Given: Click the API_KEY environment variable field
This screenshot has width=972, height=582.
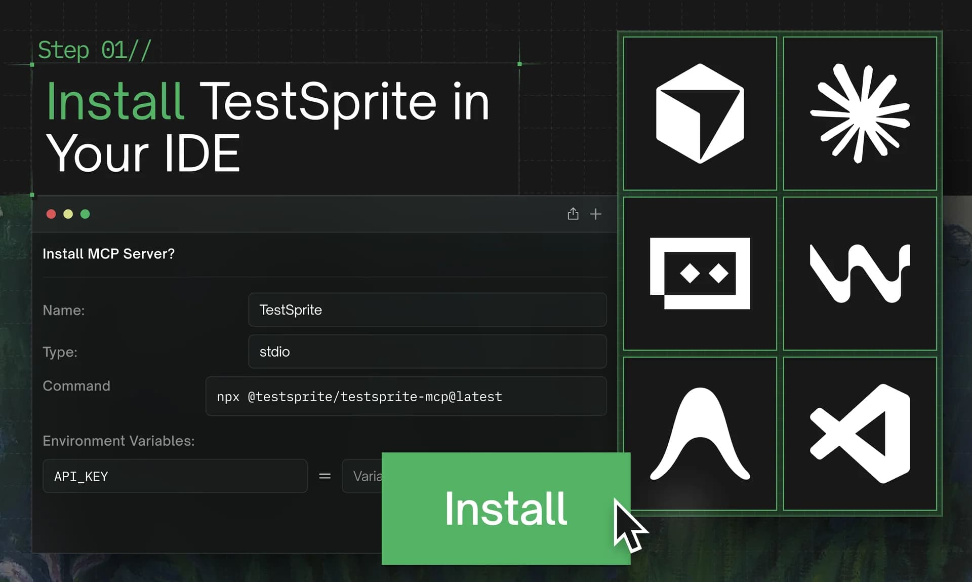Looking at the screenshot, I should (x=175, y=476).
